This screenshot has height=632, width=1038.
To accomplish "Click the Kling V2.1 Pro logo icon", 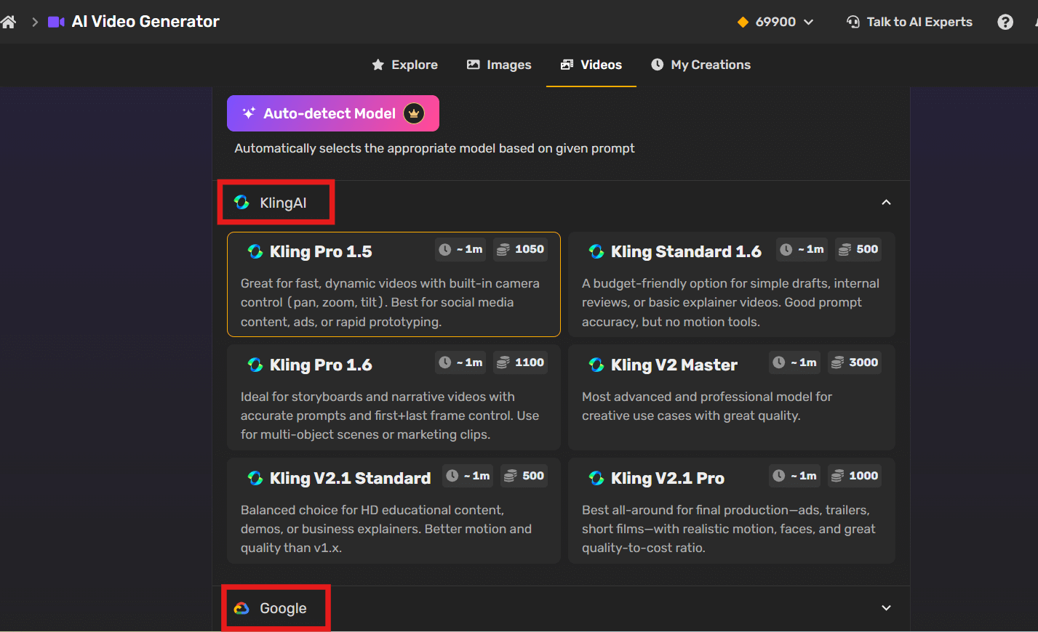I will click(596, 478).
